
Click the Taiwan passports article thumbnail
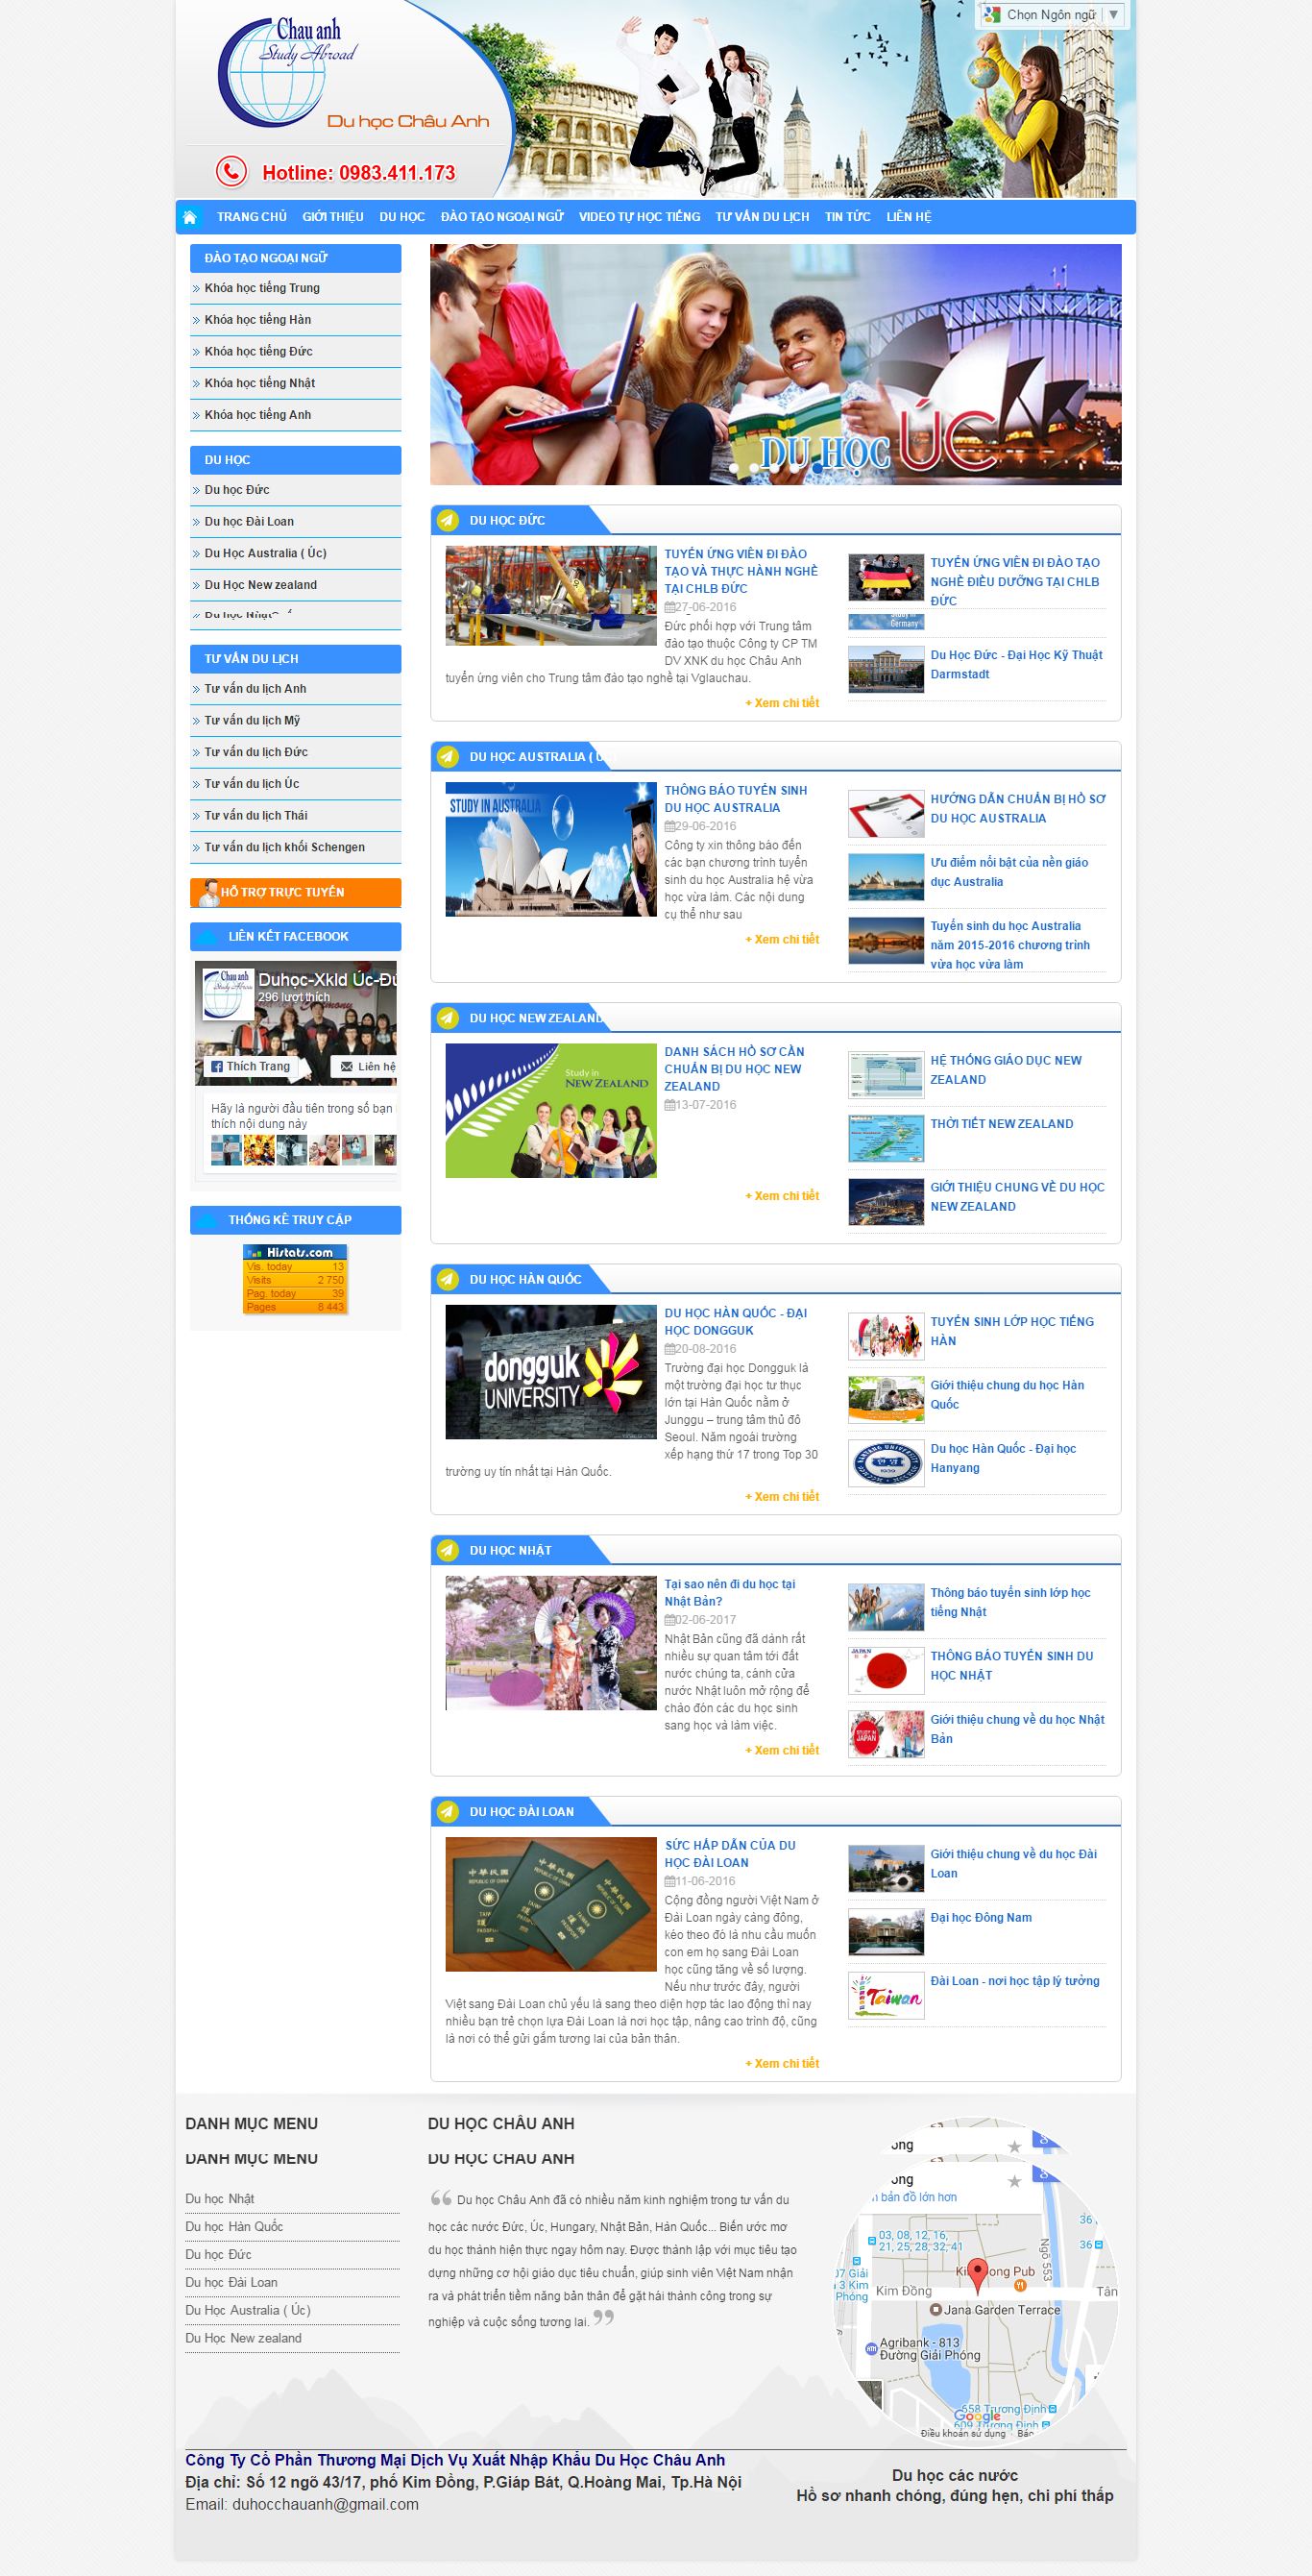point(550,1904)
